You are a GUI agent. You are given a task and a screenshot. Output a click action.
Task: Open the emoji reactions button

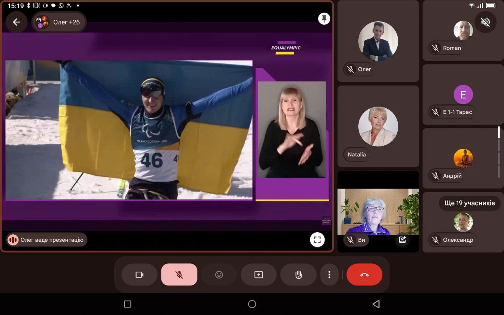[219, 274]
